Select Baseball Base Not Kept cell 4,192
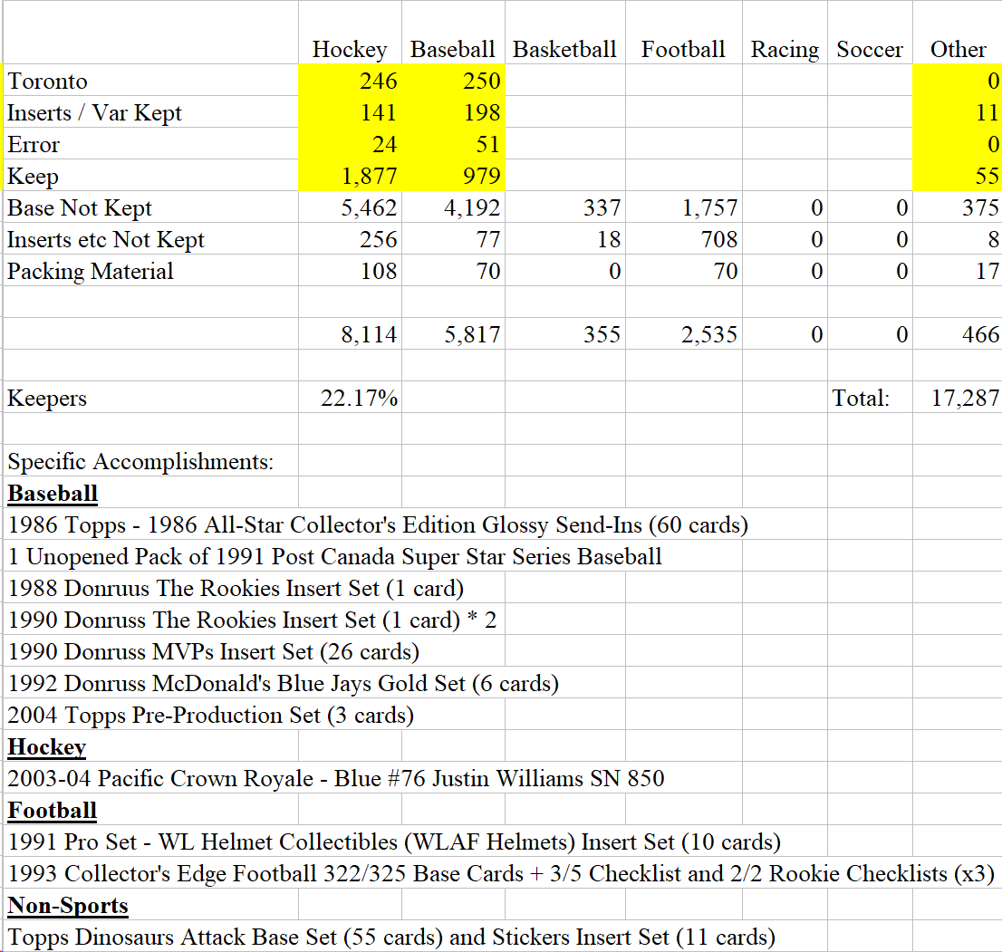This screenshot has width=1002, height=952. 453,207
